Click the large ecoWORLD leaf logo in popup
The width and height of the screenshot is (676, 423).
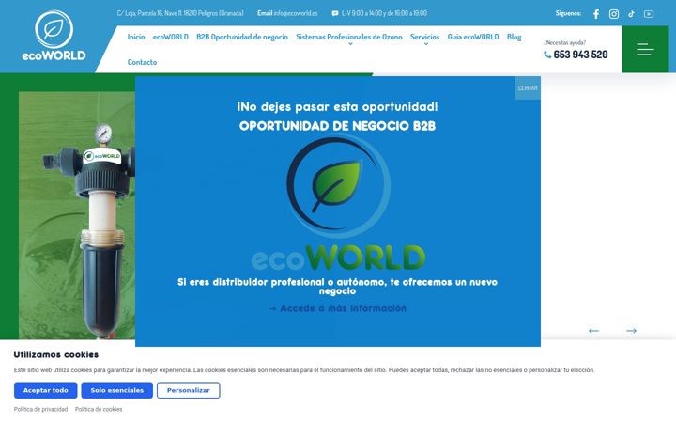tap(338, 204)
